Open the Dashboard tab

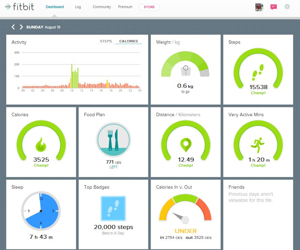coord(55,7)
